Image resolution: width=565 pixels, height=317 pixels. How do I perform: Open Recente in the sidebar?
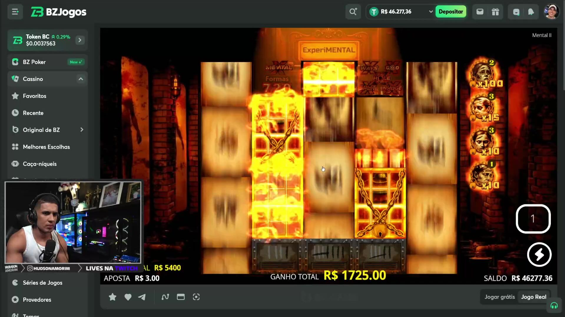tap(48, 113)
